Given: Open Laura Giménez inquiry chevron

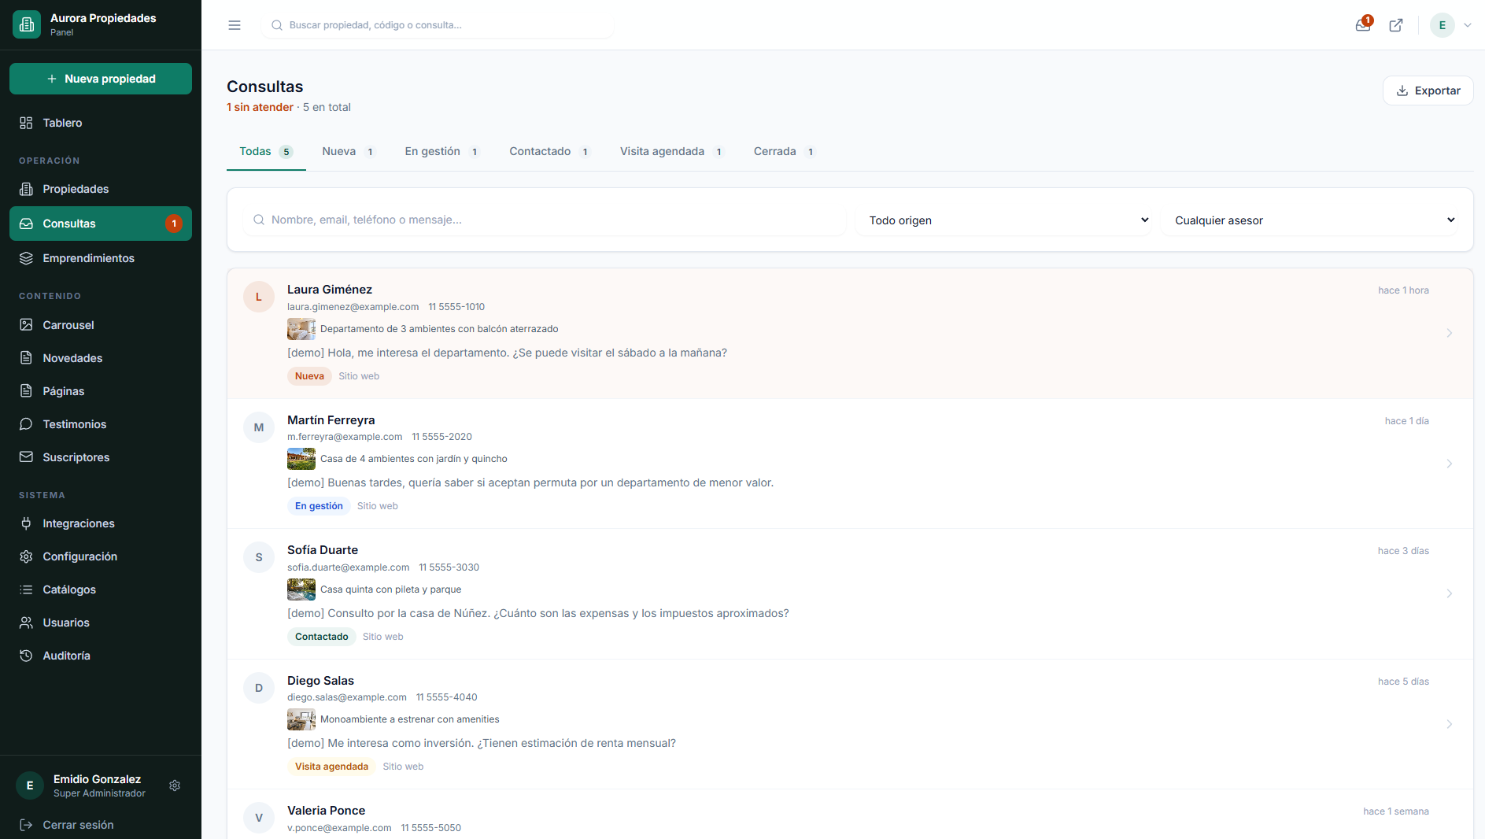Looking at the screenshot, I should point(1449,333).
